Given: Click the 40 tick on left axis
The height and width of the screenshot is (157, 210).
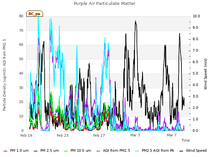Looking at the screenshot, I should click(21, 73).
